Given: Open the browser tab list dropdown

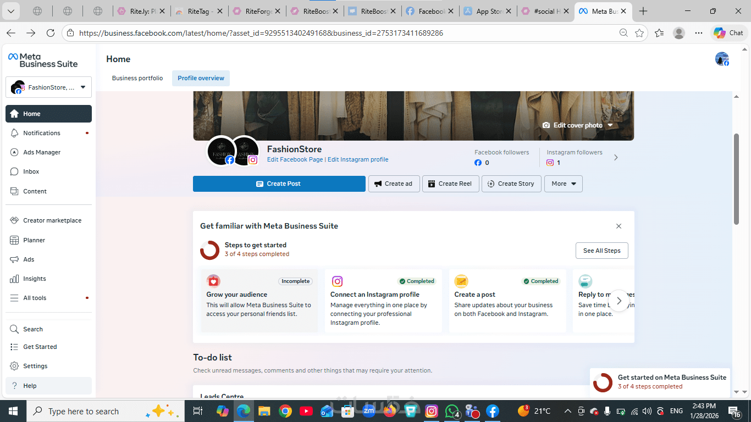Looking at the screenshot, I should tap(11, 11).
